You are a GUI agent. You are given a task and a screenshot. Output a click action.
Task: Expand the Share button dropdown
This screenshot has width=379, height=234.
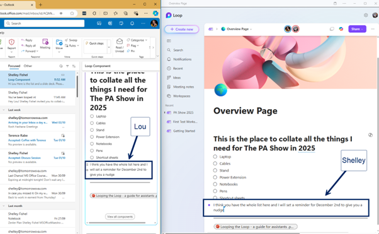pos(362,29)
